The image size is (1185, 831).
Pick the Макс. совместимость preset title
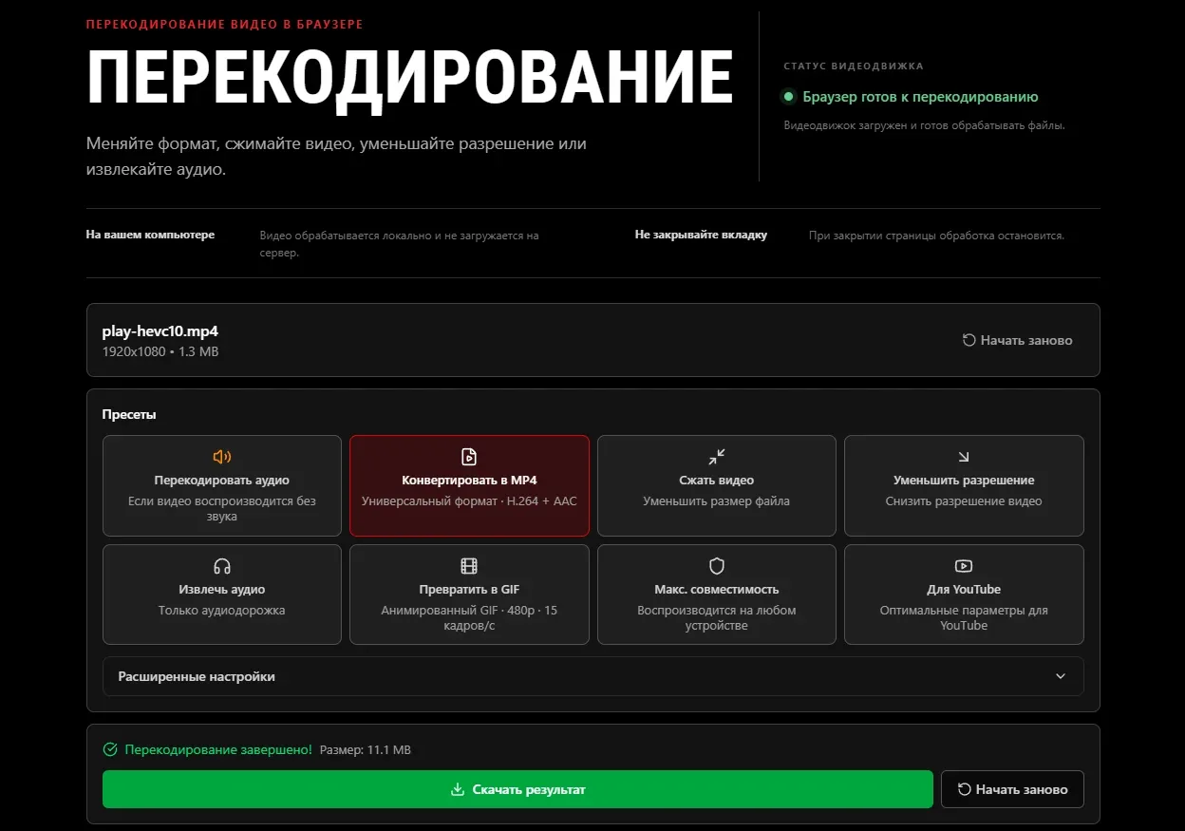pyautogui.click(x=717, y=590)
